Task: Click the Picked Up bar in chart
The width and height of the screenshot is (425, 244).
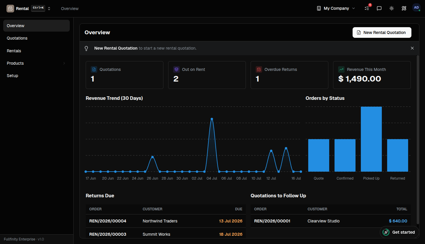Action: 371,139
